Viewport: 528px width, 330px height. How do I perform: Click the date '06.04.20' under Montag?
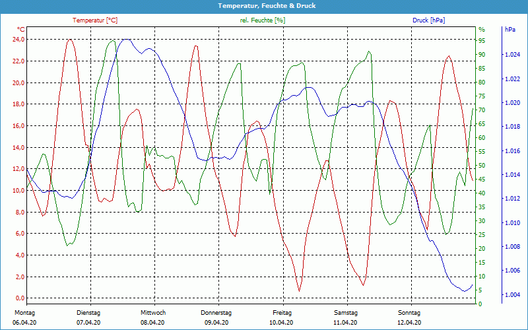pos(24,323)
